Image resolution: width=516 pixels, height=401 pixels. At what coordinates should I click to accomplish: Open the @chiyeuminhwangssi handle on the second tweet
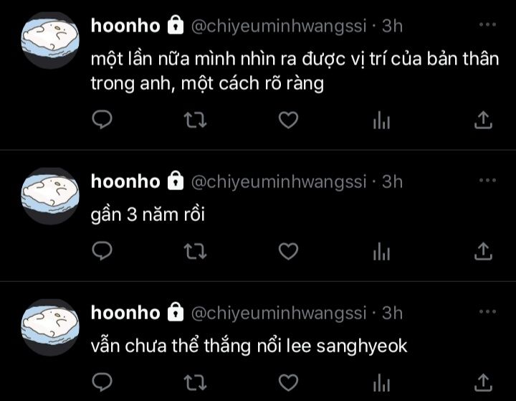(279, 182)
